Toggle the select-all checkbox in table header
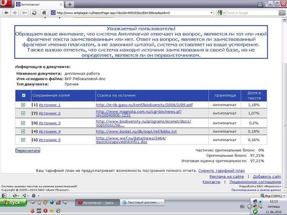 (23, 95)
